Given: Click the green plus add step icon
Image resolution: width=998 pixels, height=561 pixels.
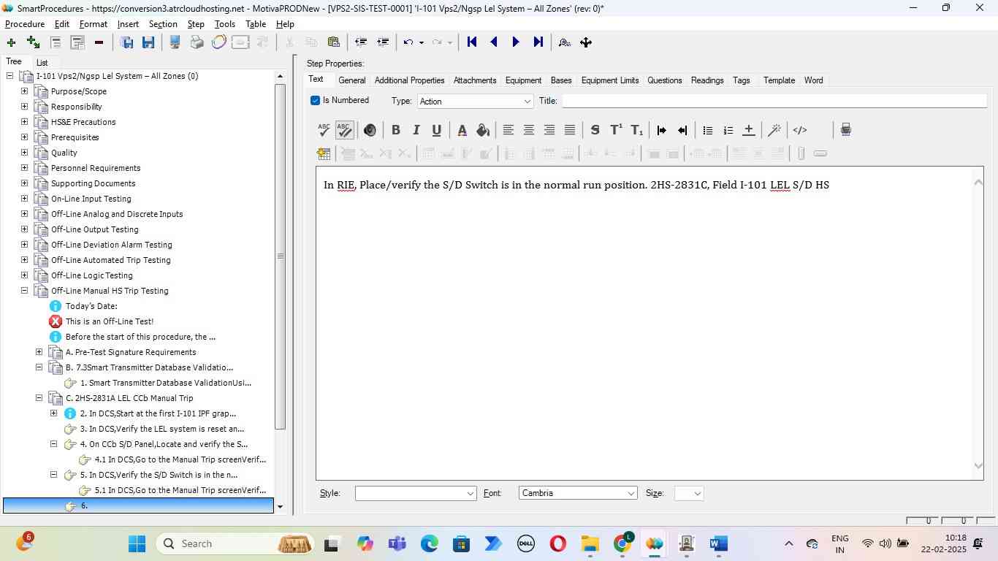Looking at the screenshot, I should coord(11,42).
